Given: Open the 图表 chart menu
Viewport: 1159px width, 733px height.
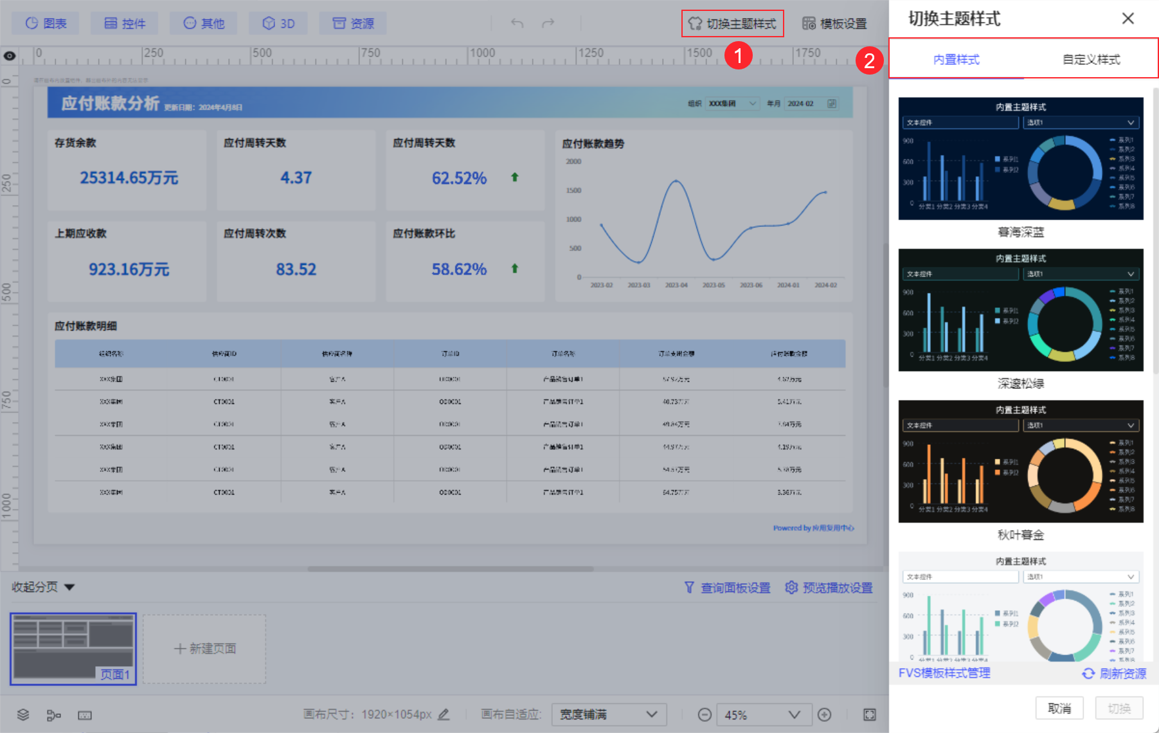Looking at the screenshot, I should click(x=45, y=23).
